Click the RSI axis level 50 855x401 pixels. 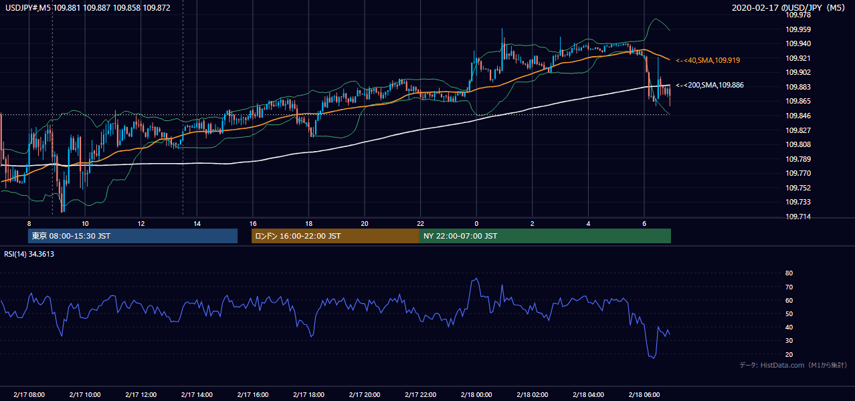click(789, 313)
